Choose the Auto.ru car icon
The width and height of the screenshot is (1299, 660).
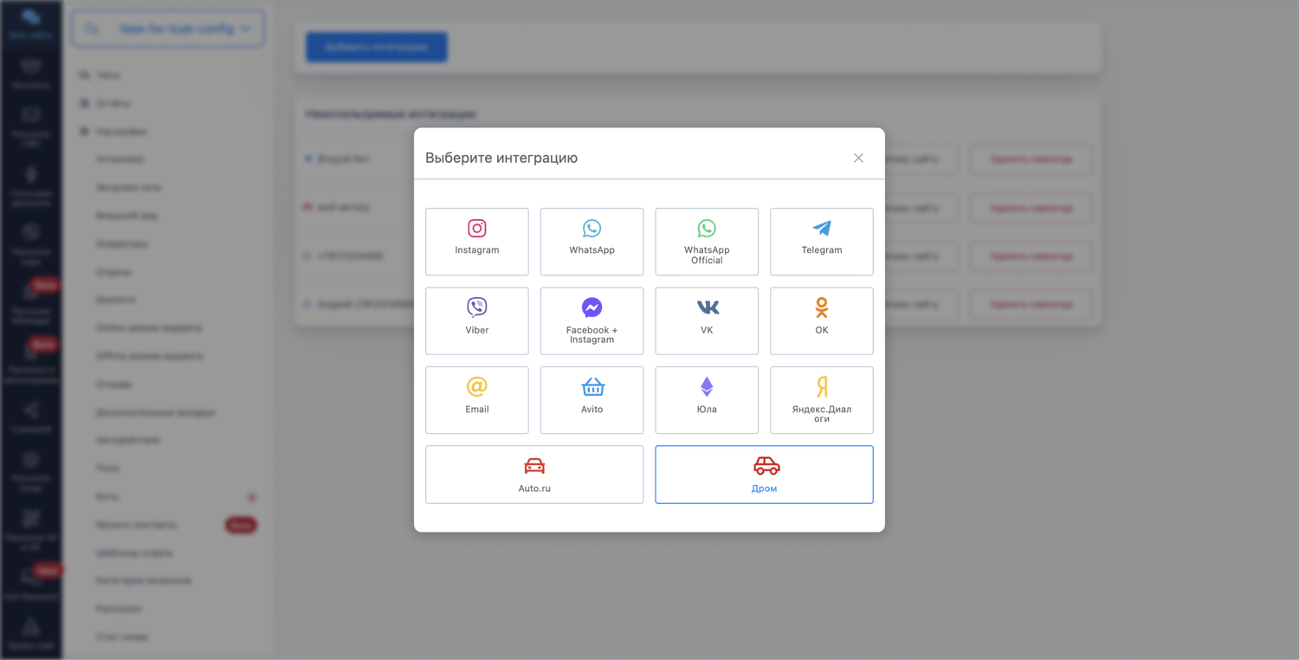point(534,466)
